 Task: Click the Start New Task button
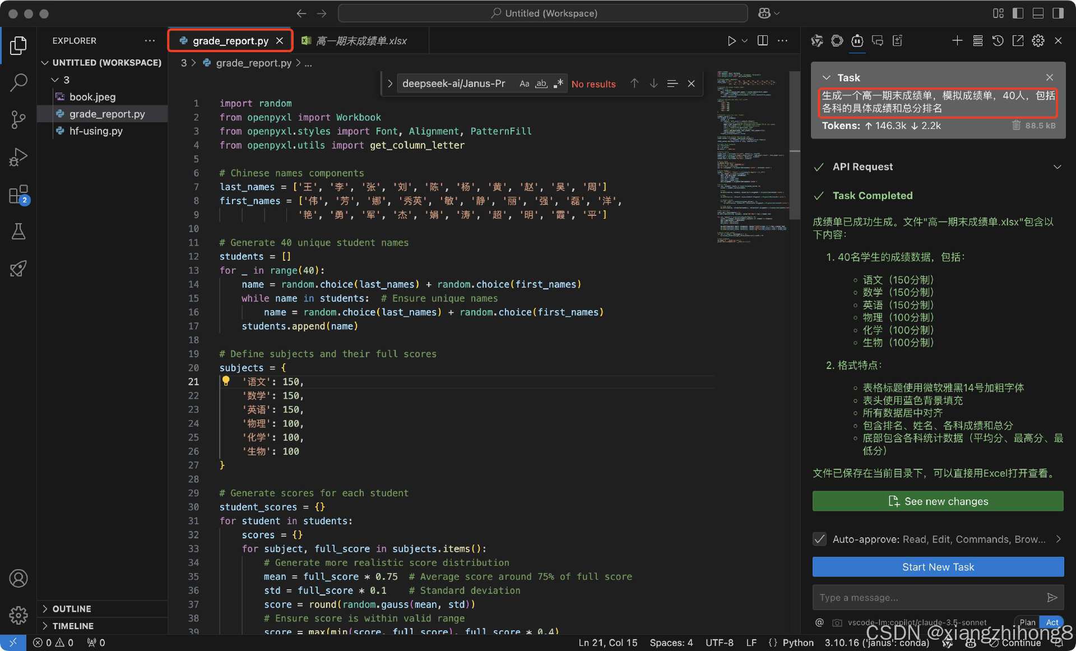point(938,567)
